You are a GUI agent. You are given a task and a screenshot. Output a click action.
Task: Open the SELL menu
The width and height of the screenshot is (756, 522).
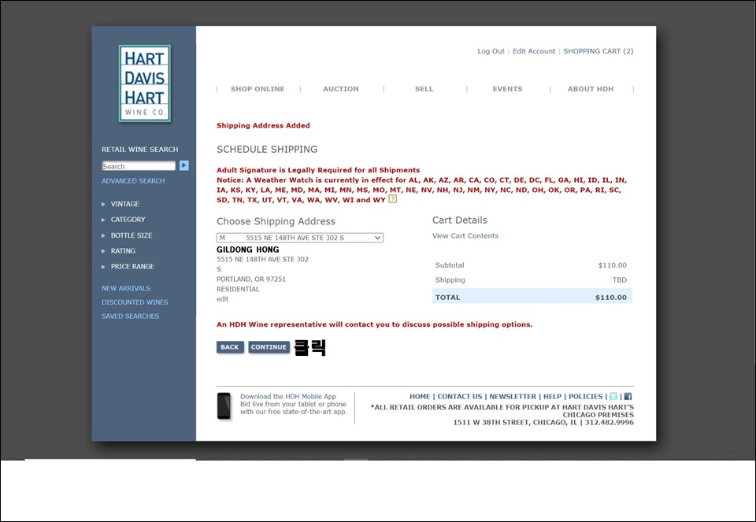click(424, 89)
